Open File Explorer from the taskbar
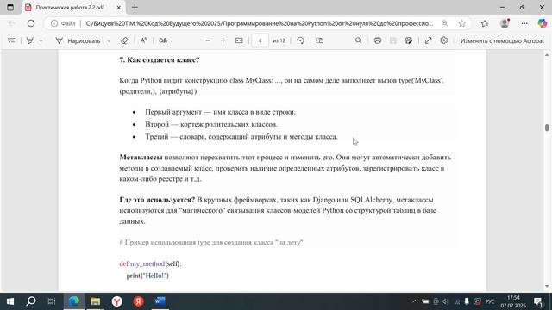 (95, 301)
